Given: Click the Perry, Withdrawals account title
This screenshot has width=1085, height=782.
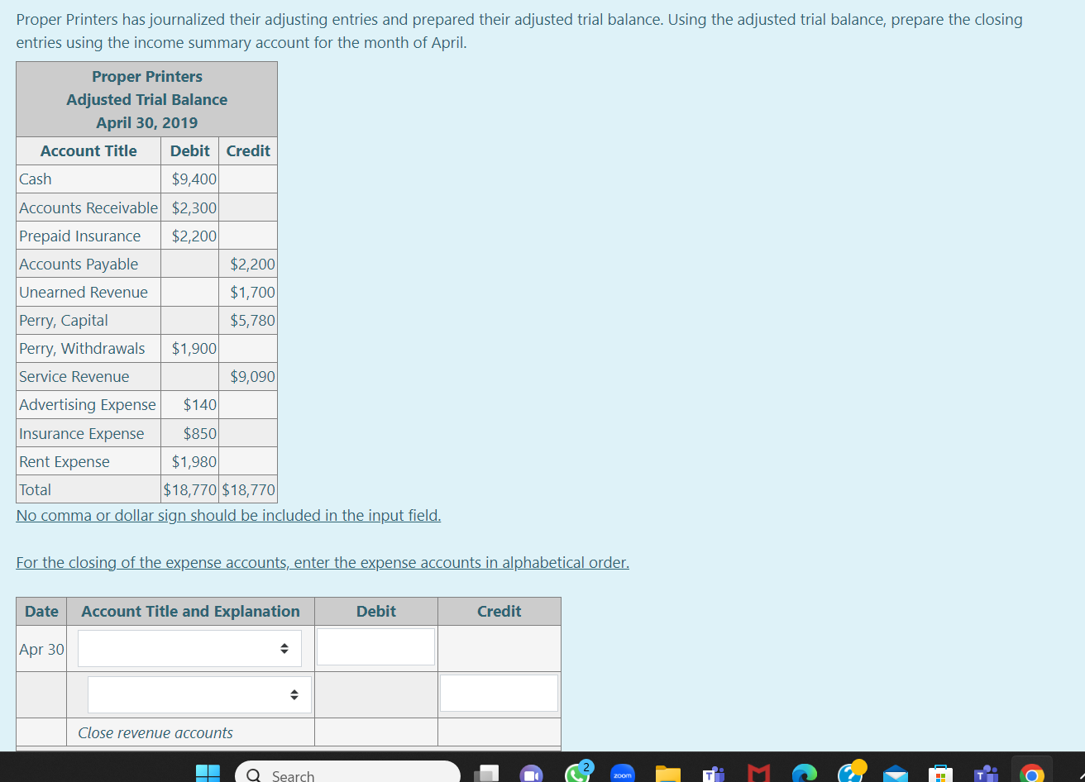Looking at the screenshot, I should click(x=82, y=348).
